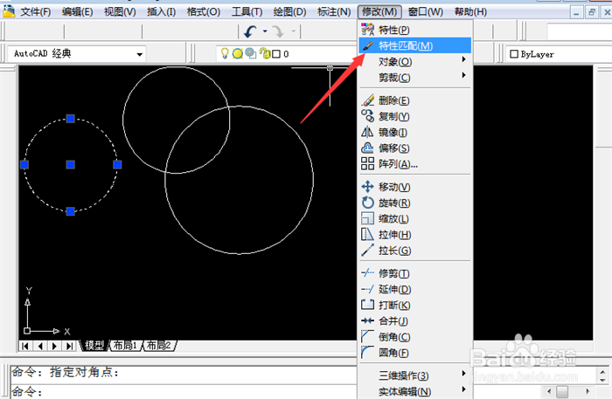Screen dimensions: 612x399
Task: Click the Fillet (圆角) icon
Action: click(367, 352)
